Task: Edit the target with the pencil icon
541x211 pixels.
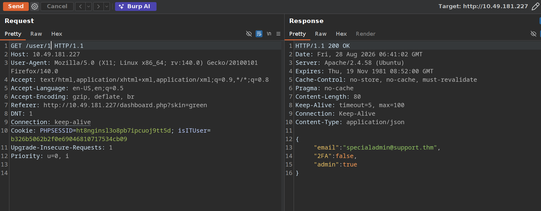Action: point(535,6)
